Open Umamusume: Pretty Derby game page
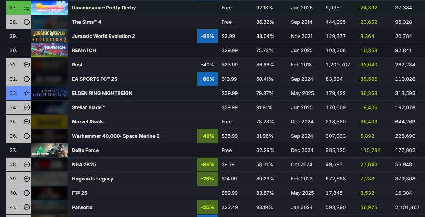Viewport: 425px width, 217px height. (x=104, y=8)
